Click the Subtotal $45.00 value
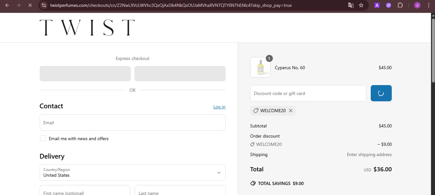The width and height of the screenshot is (435, 195). coord(385,126)
